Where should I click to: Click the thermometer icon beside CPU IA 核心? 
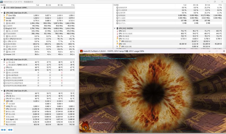click(x=5, y=96)
